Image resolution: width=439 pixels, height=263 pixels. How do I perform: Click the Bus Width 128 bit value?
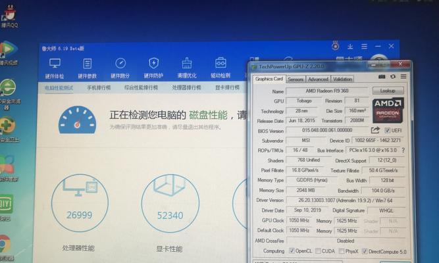pos(387,180)
